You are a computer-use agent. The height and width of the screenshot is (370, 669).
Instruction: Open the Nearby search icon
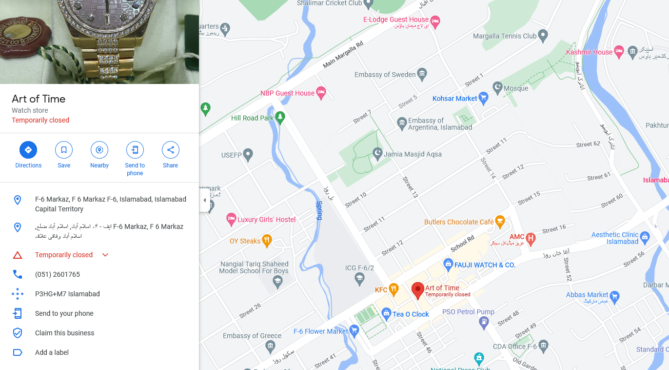pyautogui.click(x=99, y=150)
